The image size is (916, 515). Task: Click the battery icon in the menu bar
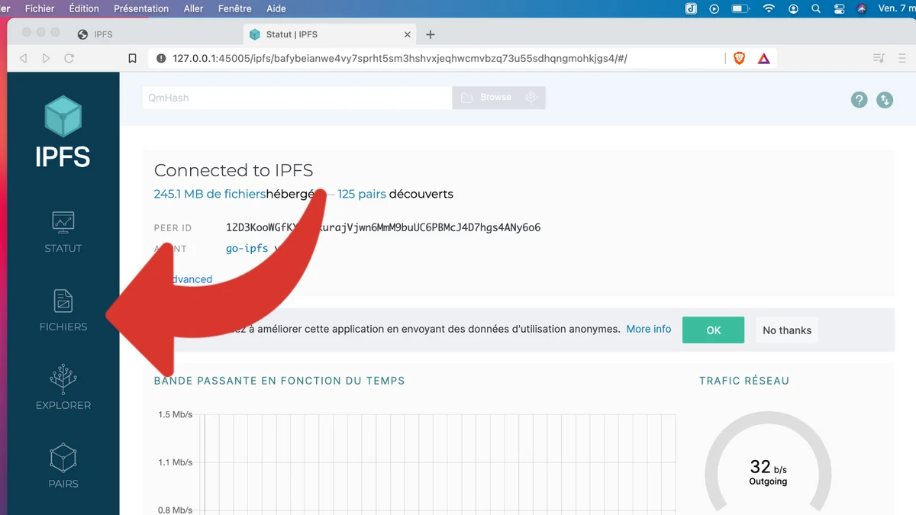coord(740,8)
